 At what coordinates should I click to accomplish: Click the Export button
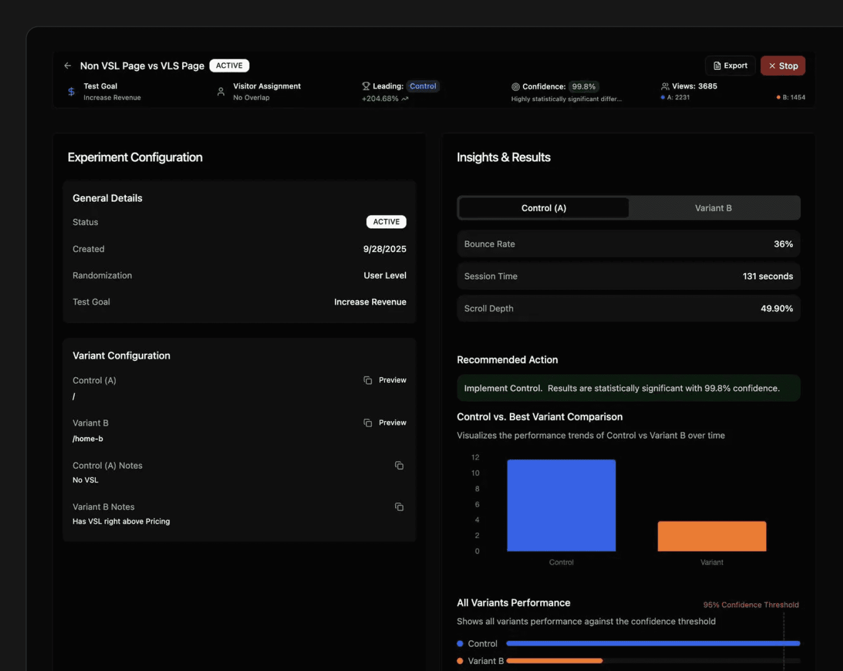click(x=730, y=66)
